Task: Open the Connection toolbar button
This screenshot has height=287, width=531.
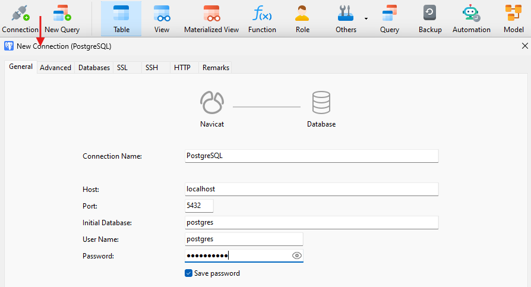Action: [x=20, y=19]
